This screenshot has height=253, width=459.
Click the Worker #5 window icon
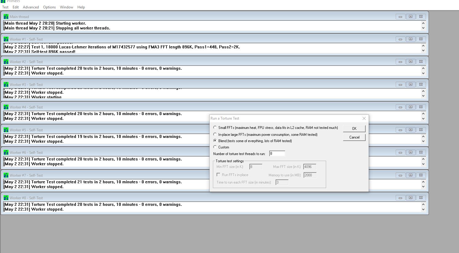[6, 130]
